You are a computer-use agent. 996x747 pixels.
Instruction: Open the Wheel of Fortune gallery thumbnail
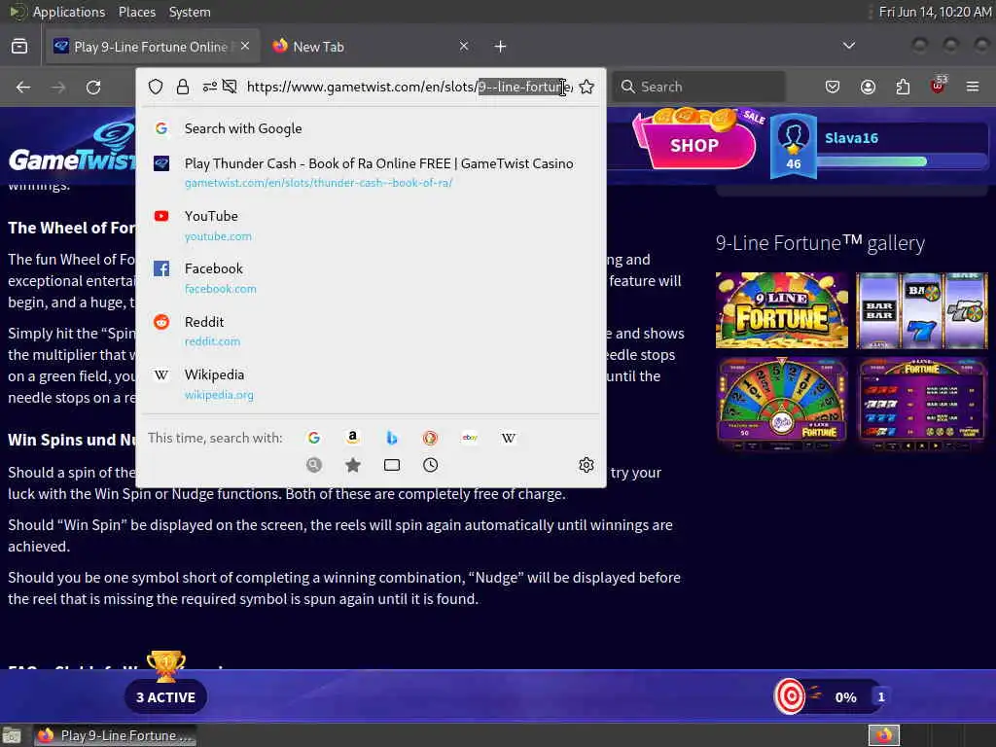[x=782, y=403]
